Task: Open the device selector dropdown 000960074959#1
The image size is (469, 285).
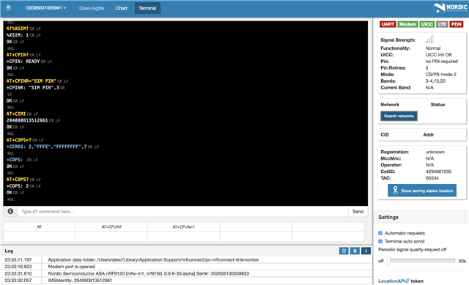Action: [x=45, y=8]
